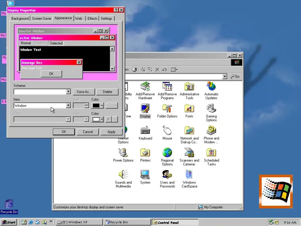Viewport: 301px width, 226px height.
Task: Click Save As button for scheme
Action: pyautogui.click(x=84, y=92)
